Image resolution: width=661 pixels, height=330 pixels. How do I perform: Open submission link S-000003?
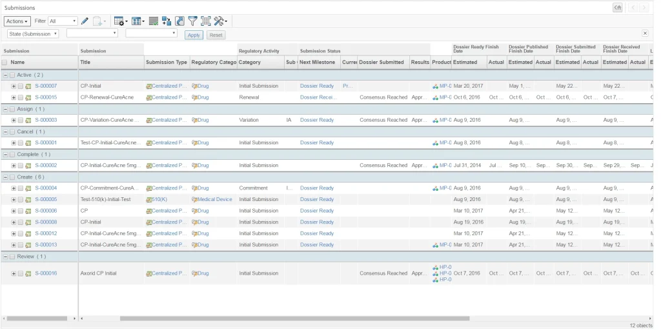tap(46, 120)
